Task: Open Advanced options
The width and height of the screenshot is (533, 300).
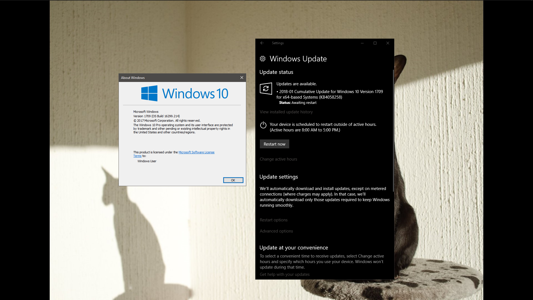Action: [x=276, y=231]
